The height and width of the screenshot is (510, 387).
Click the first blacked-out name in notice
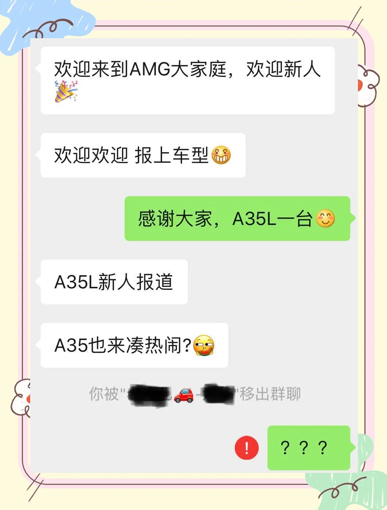149,395
